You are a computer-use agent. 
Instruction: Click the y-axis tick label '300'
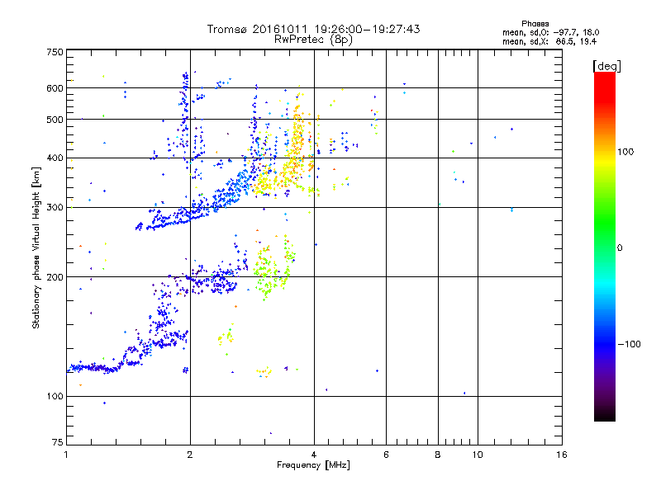point(55,208)
